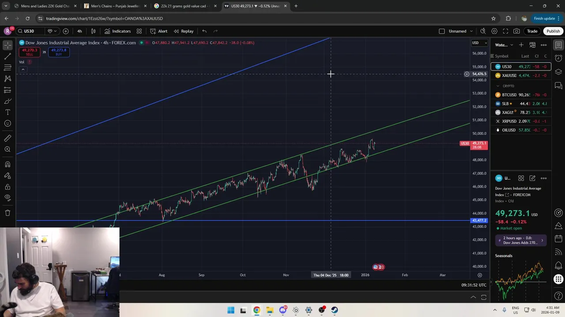
Task: Expand the Watchlist name dropdown
Action: click(x=504, y=45)
